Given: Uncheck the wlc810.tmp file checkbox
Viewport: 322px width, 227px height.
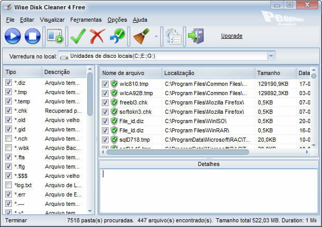Looking at the screenshot, I should click(105, 84).
